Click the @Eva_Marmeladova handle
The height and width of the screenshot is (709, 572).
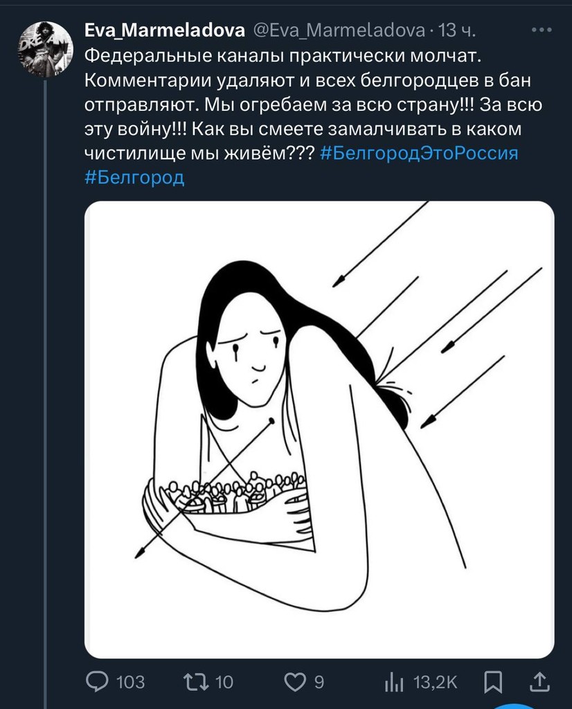(338, 30)
